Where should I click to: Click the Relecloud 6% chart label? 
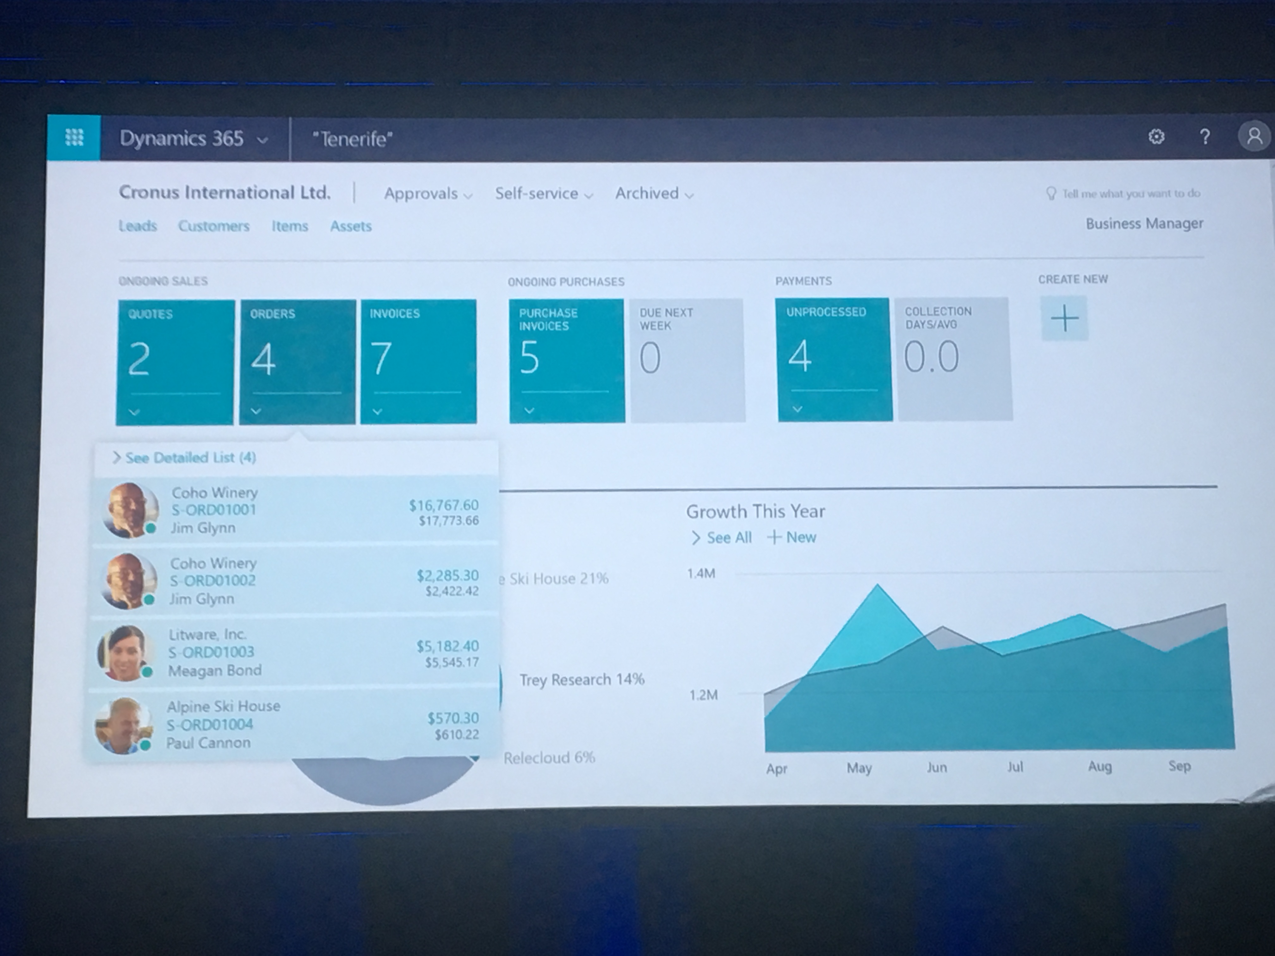(549, 758)
